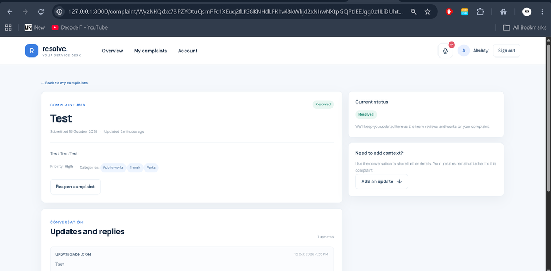Open the apps grid in bookmarks bar
Viewport: 551px width, 271px height.
point(8,27)
